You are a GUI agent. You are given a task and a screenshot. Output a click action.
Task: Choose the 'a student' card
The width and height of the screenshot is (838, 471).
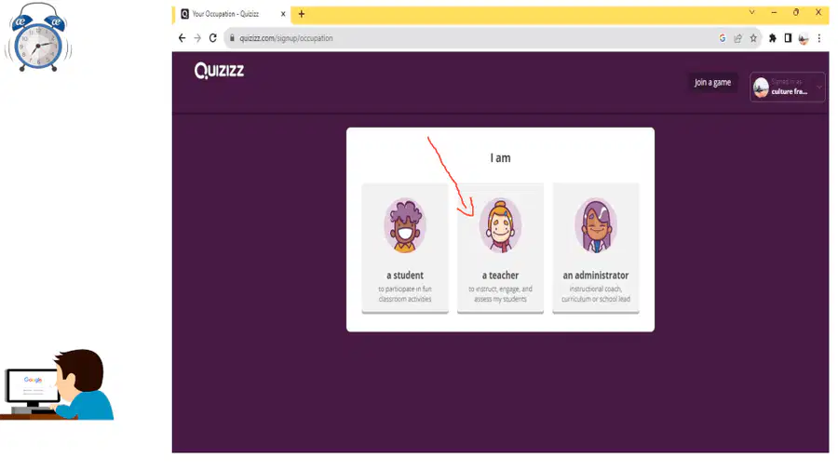405,249
